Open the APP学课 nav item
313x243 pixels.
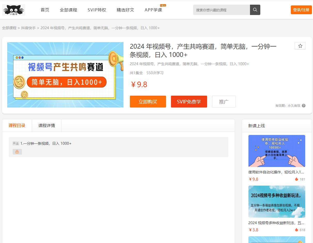point(153,10)
